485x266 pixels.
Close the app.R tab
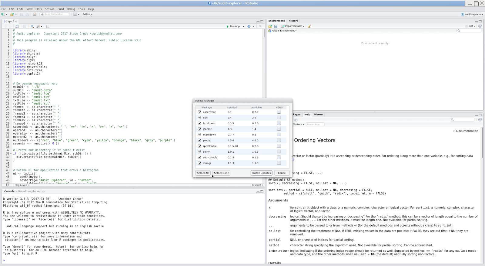click(x=16, y=22)
